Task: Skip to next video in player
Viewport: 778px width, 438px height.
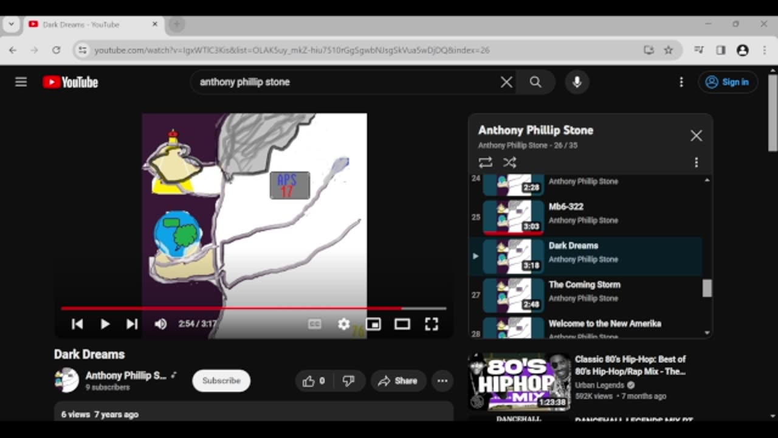Action: click(x=132, y=324)
